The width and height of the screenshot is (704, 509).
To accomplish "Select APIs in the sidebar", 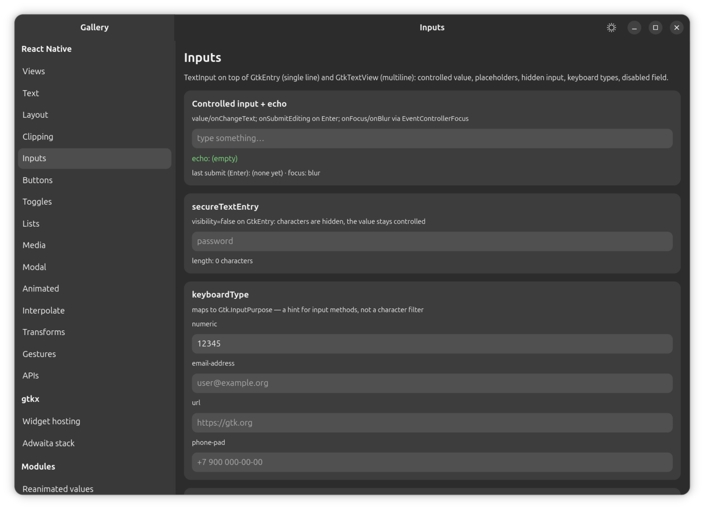I will 95,375.
